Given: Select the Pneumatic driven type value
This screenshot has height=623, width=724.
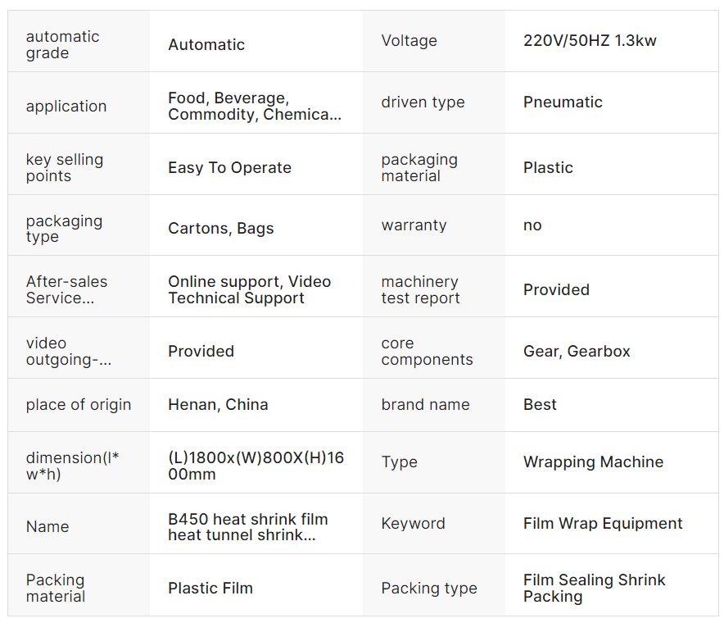Looking at the screenshot, I should (563, 102).
